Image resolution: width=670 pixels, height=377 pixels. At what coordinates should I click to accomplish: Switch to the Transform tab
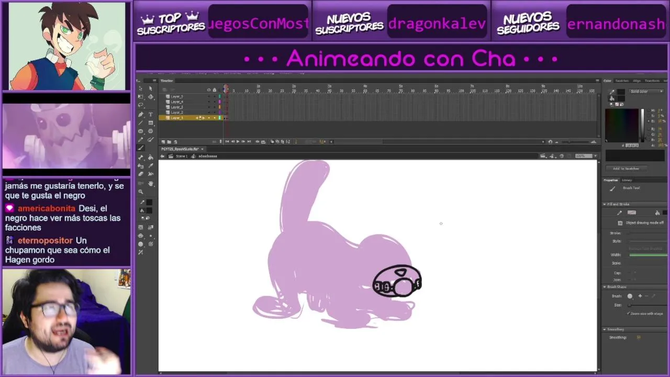click(x=652, y=81)
